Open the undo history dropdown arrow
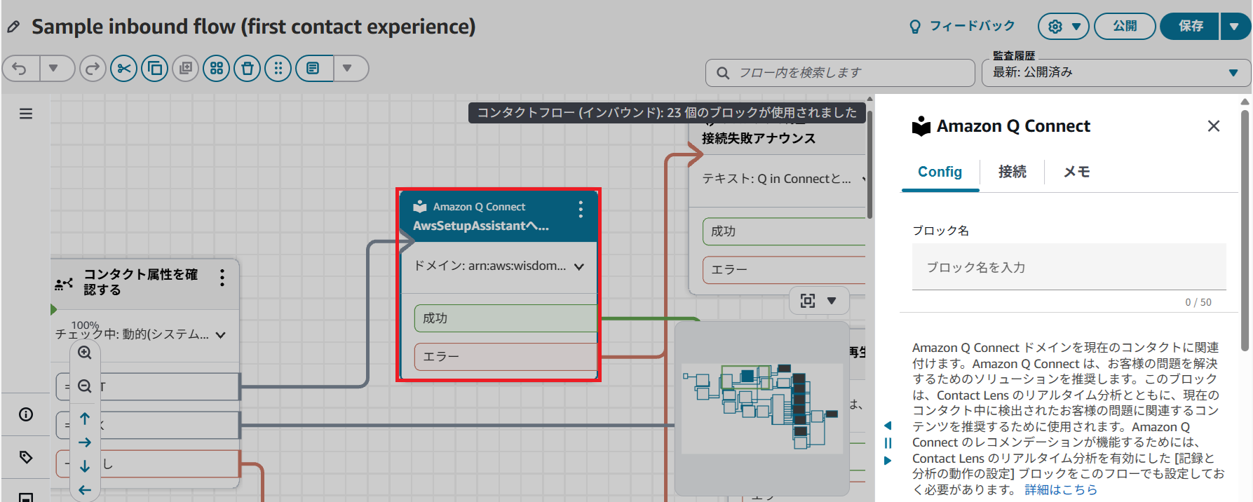Image resolution: width=1253 pixels, height=502 pixels. pyautogui.click(x=53, y=69)
